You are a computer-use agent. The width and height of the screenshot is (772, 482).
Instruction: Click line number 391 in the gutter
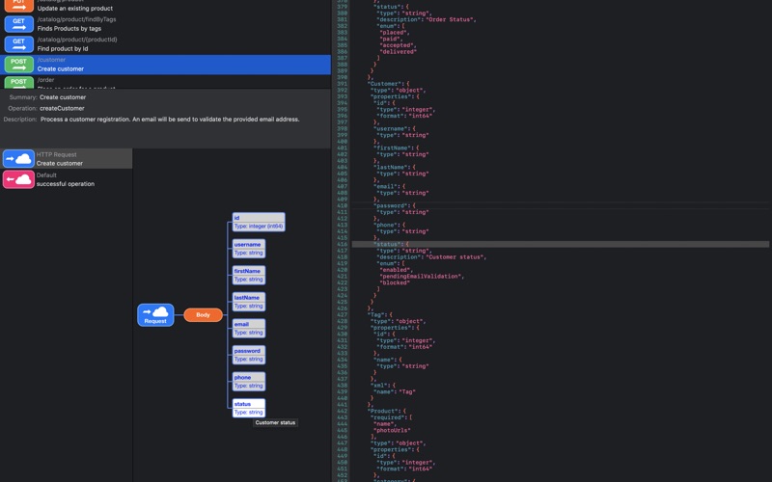343,84
